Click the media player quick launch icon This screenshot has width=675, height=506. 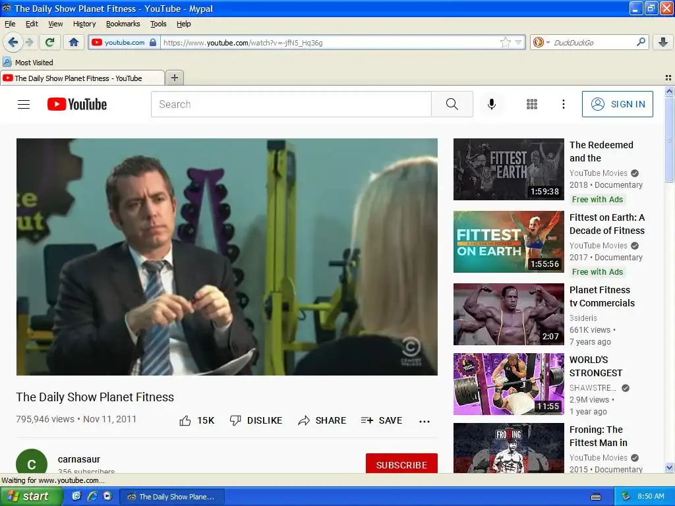107,496
